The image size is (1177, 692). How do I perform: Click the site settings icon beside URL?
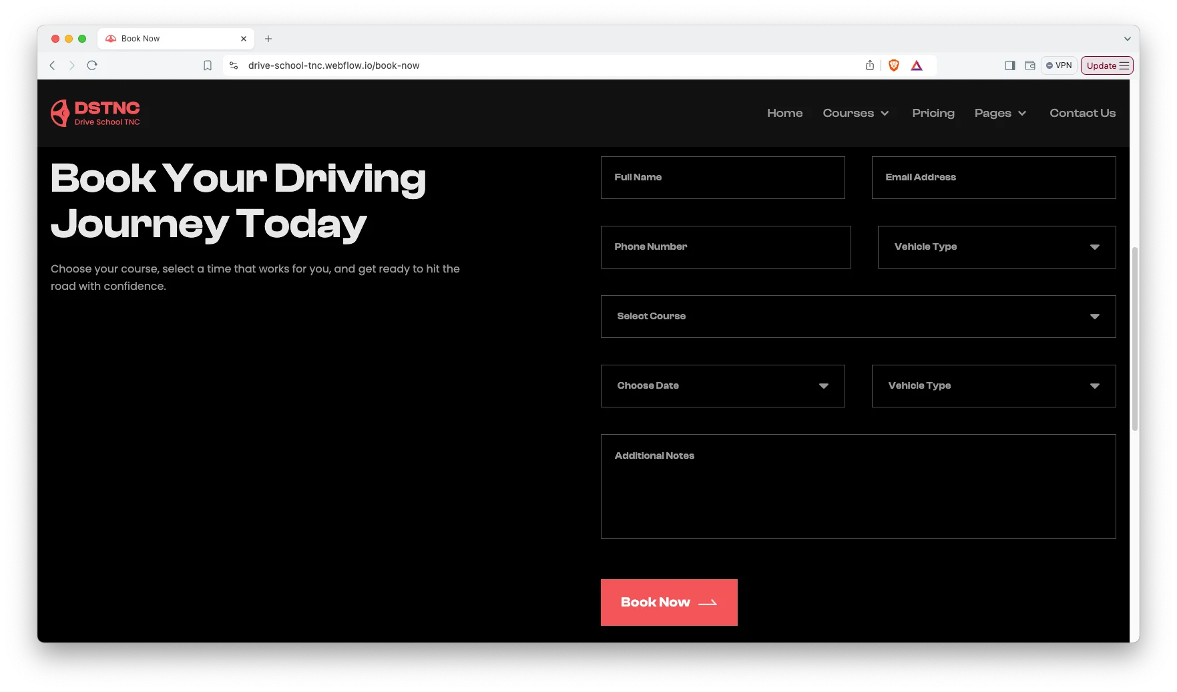click(234, 65)
